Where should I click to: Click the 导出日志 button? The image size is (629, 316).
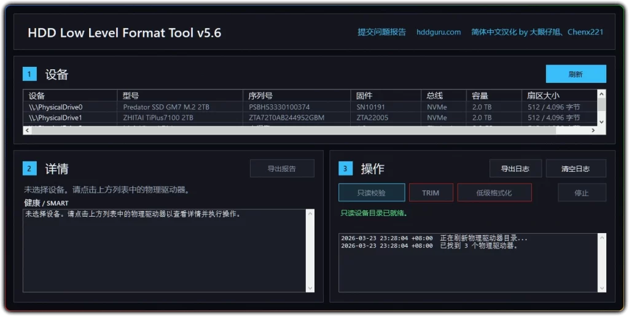pyautogui.click(x=515, y=169)
